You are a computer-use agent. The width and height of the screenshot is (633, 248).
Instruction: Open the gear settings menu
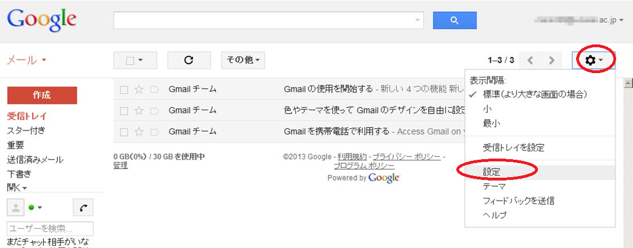point(594,60)
